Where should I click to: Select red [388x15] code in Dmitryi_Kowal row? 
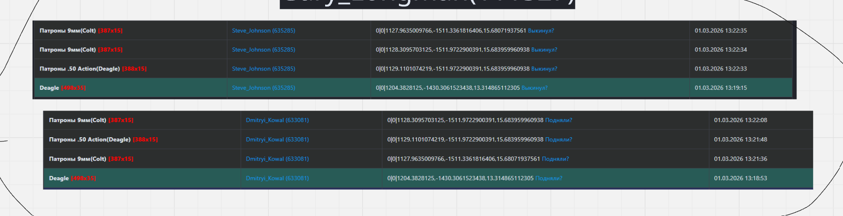(x=145, y=140)
